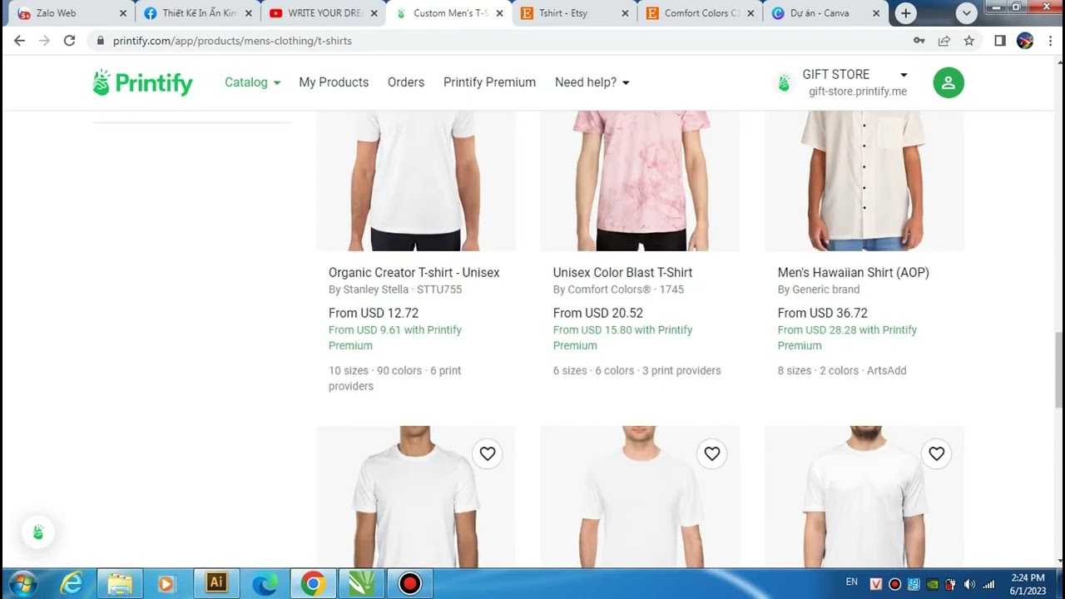Open File Explorer from taskbar

pos(120,584)
